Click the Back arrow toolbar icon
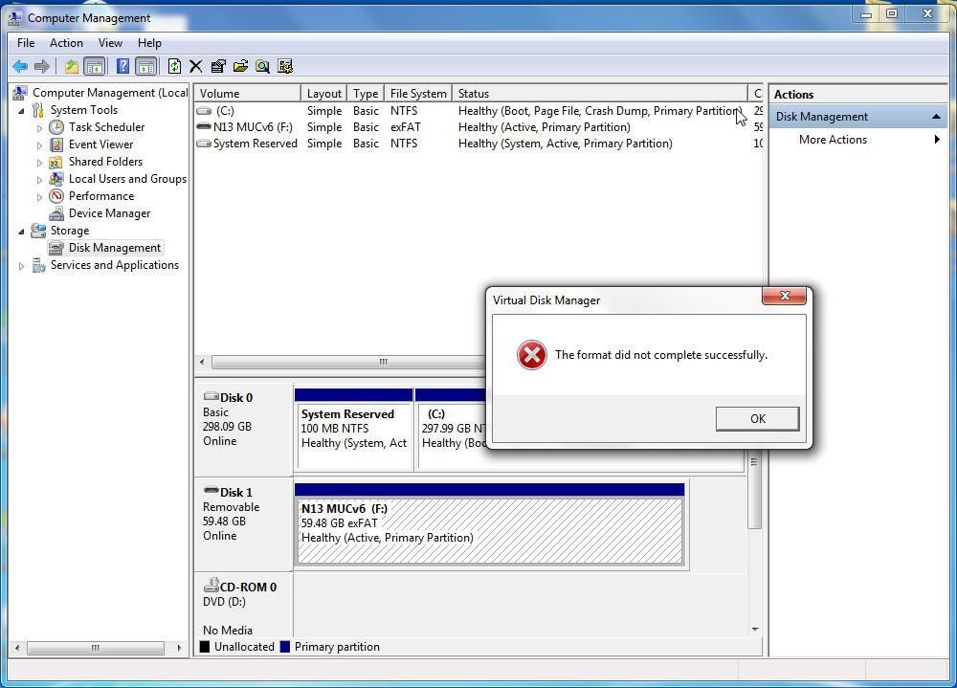957x688 pixels. pos(19,66)
